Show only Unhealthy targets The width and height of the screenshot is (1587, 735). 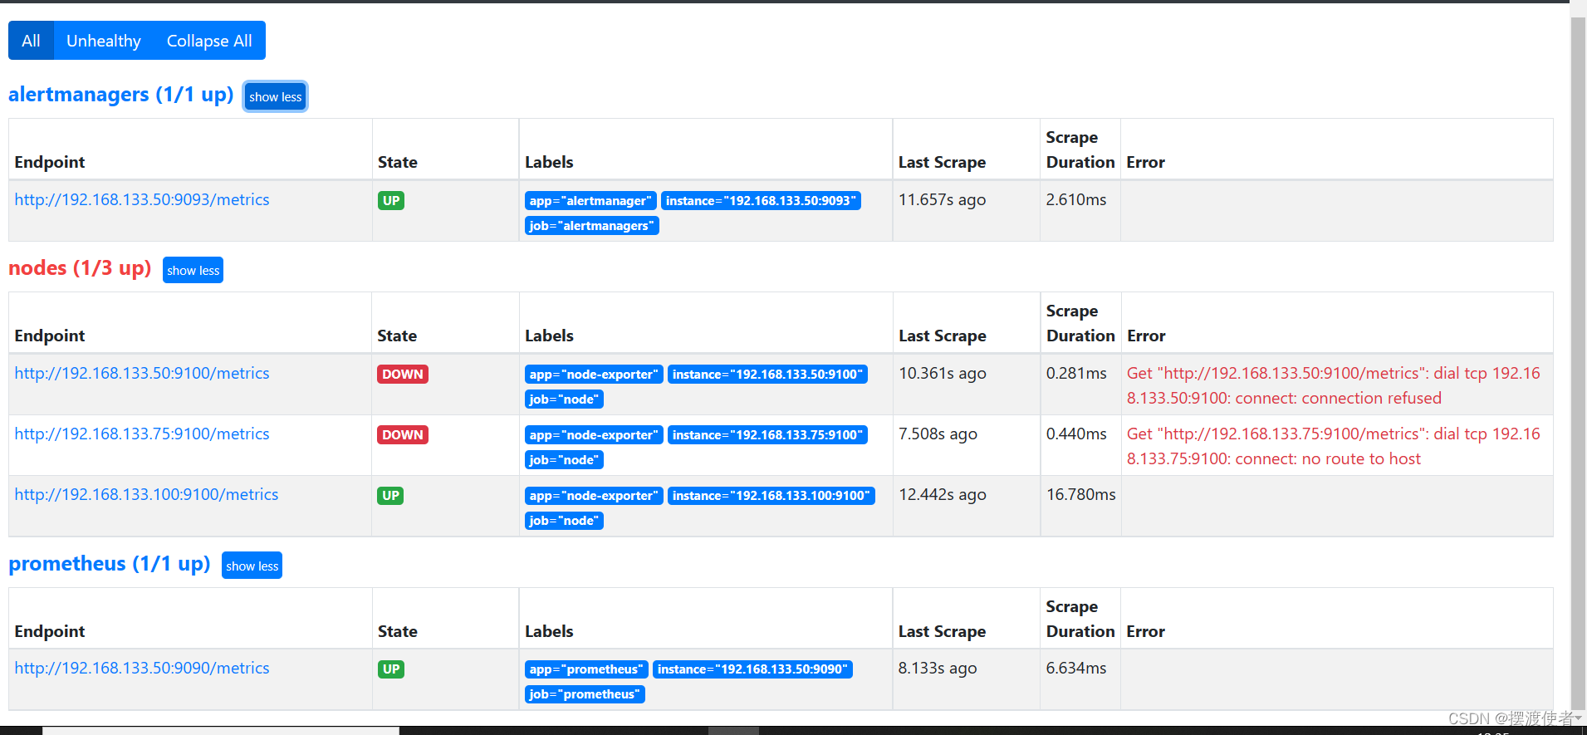104,41
